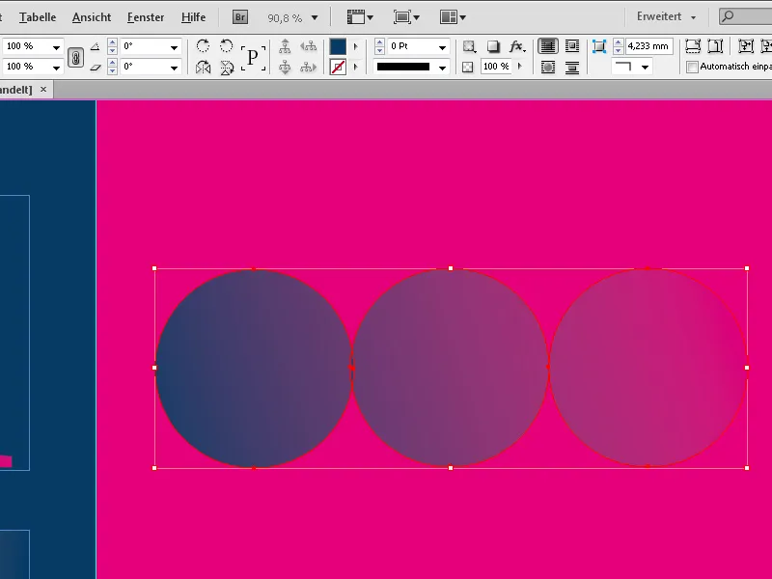The image size is (772, 579).
Task: Enable jump object text wrap
Action: 572,67
